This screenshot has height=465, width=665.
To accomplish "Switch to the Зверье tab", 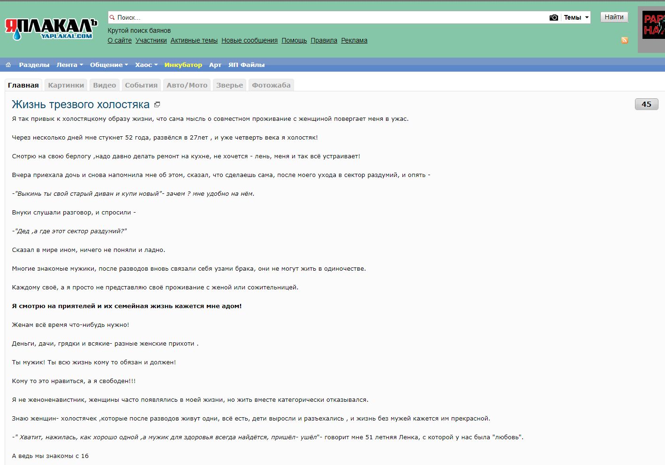I will (230, 85).
